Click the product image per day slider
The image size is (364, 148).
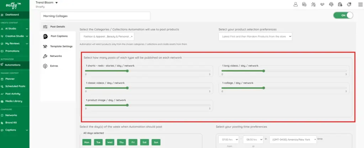coord(148,105)
